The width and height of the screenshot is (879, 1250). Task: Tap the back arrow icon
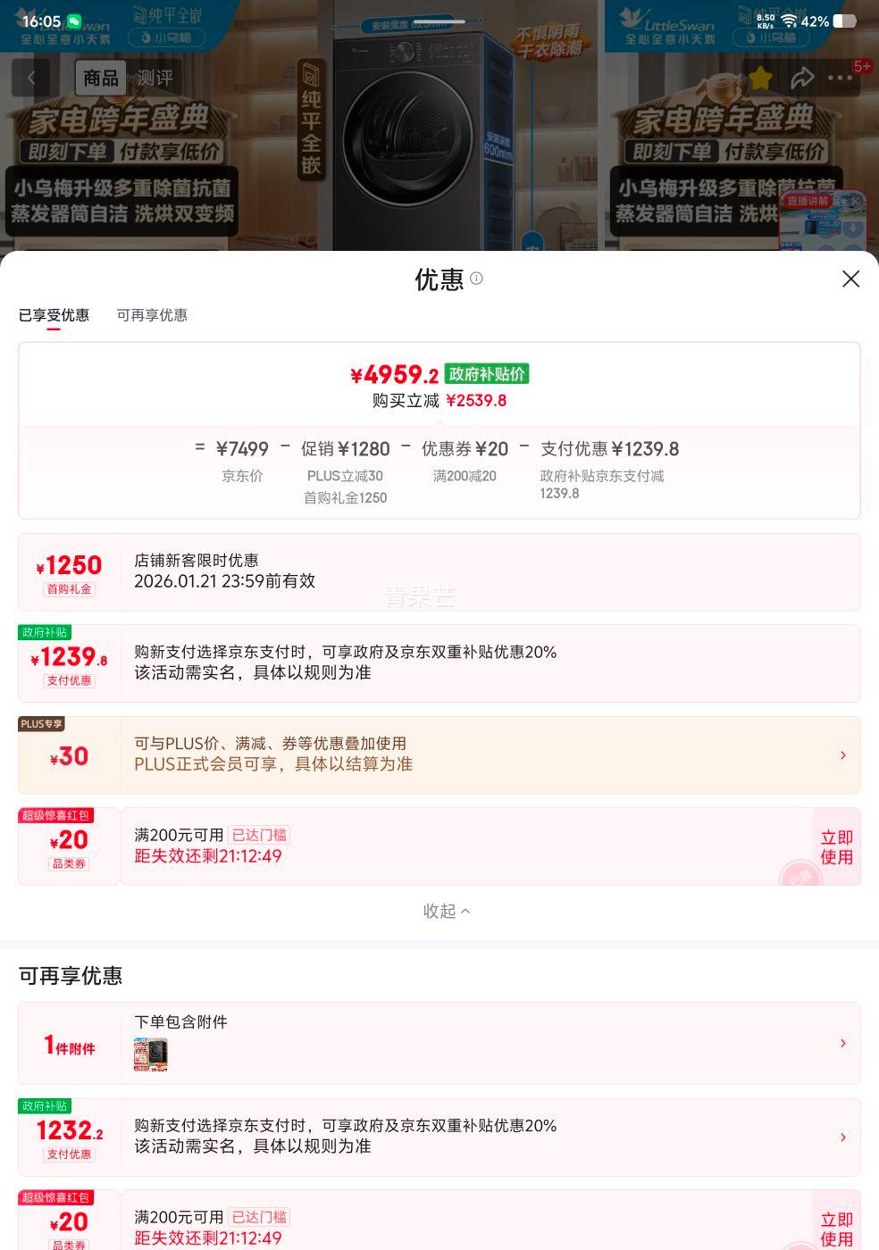pyautogui.click(x=31, y=79)
